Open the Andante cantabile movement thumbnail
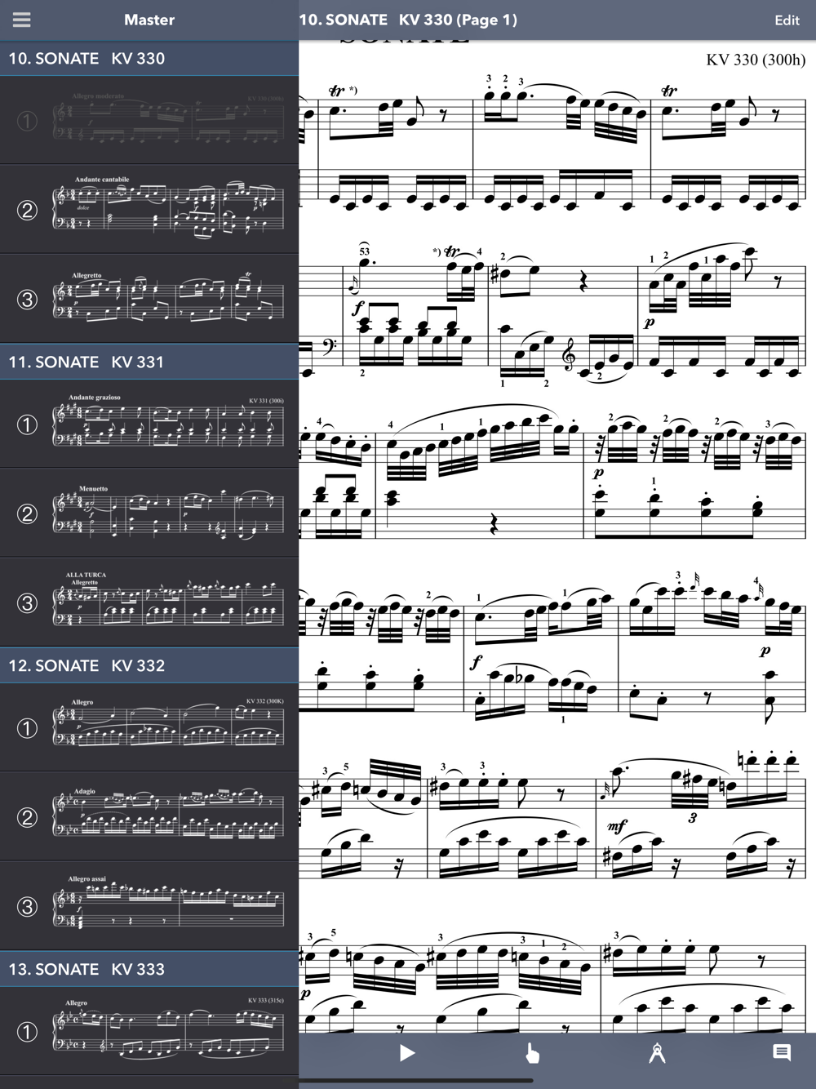Image resolution: width=816 pixels, height=1089 pixels. 168,207
